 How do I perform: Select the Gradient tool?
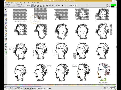click(6, 52)
